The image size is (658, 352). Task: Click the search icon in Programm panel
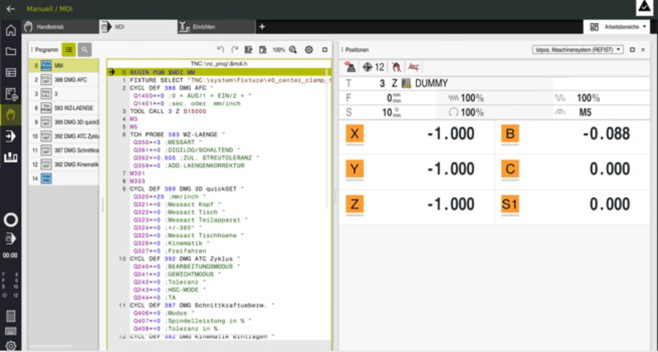click(x=85, y=50)
